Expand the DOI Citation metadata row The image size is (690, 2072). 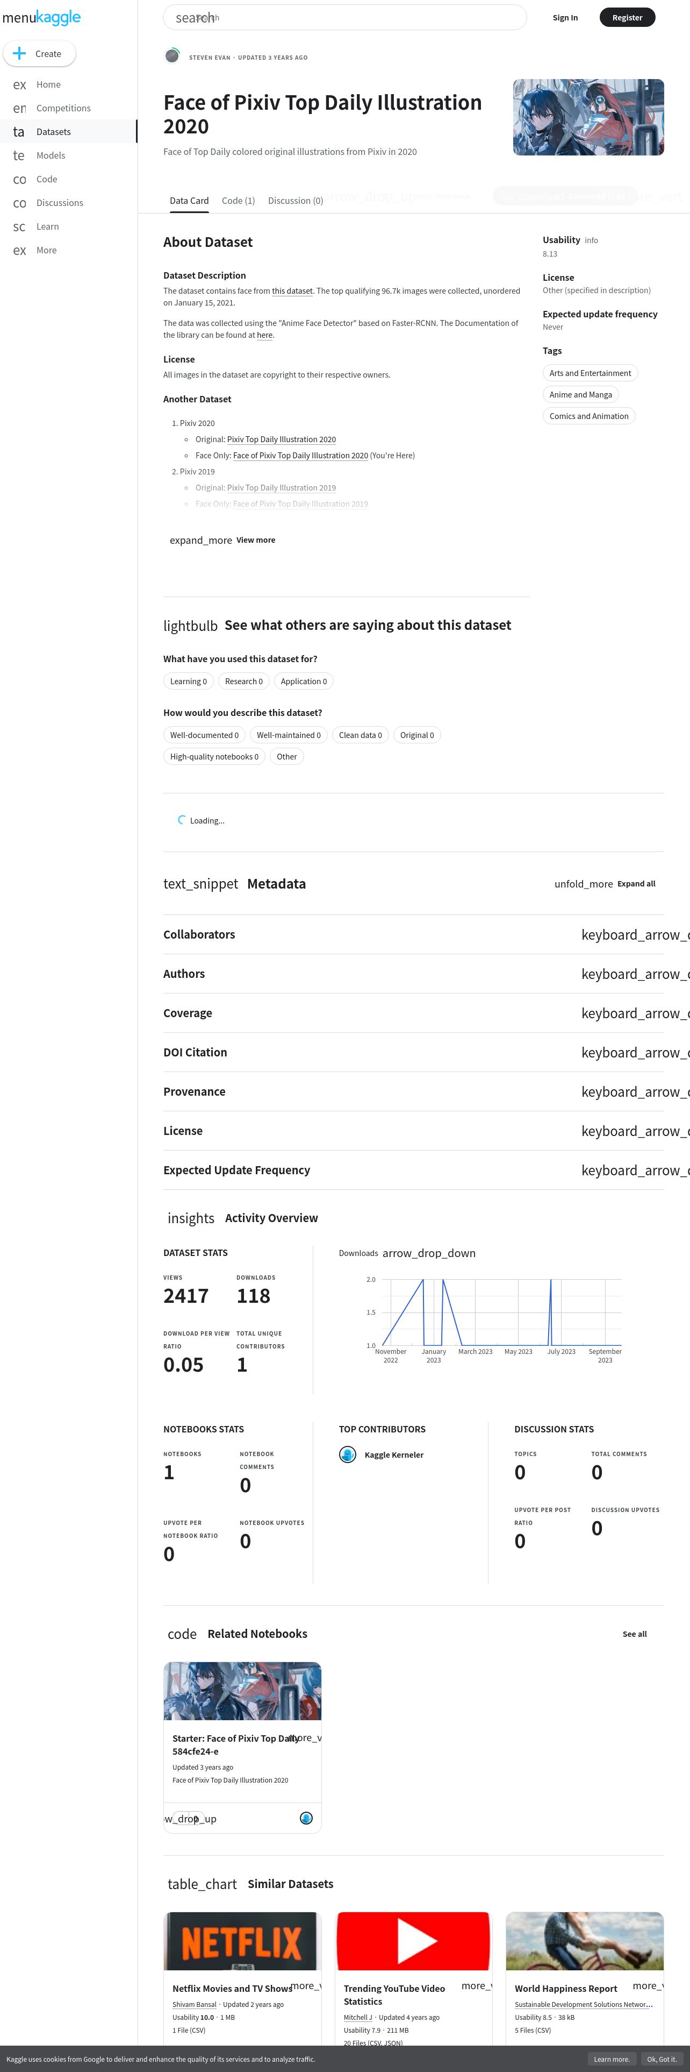tap(414, 1053)
